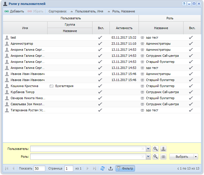This screenshot has width=204, height=175.
Task: Click the user icon beside test
Action: pyautogui.click(x=7, y=37)
